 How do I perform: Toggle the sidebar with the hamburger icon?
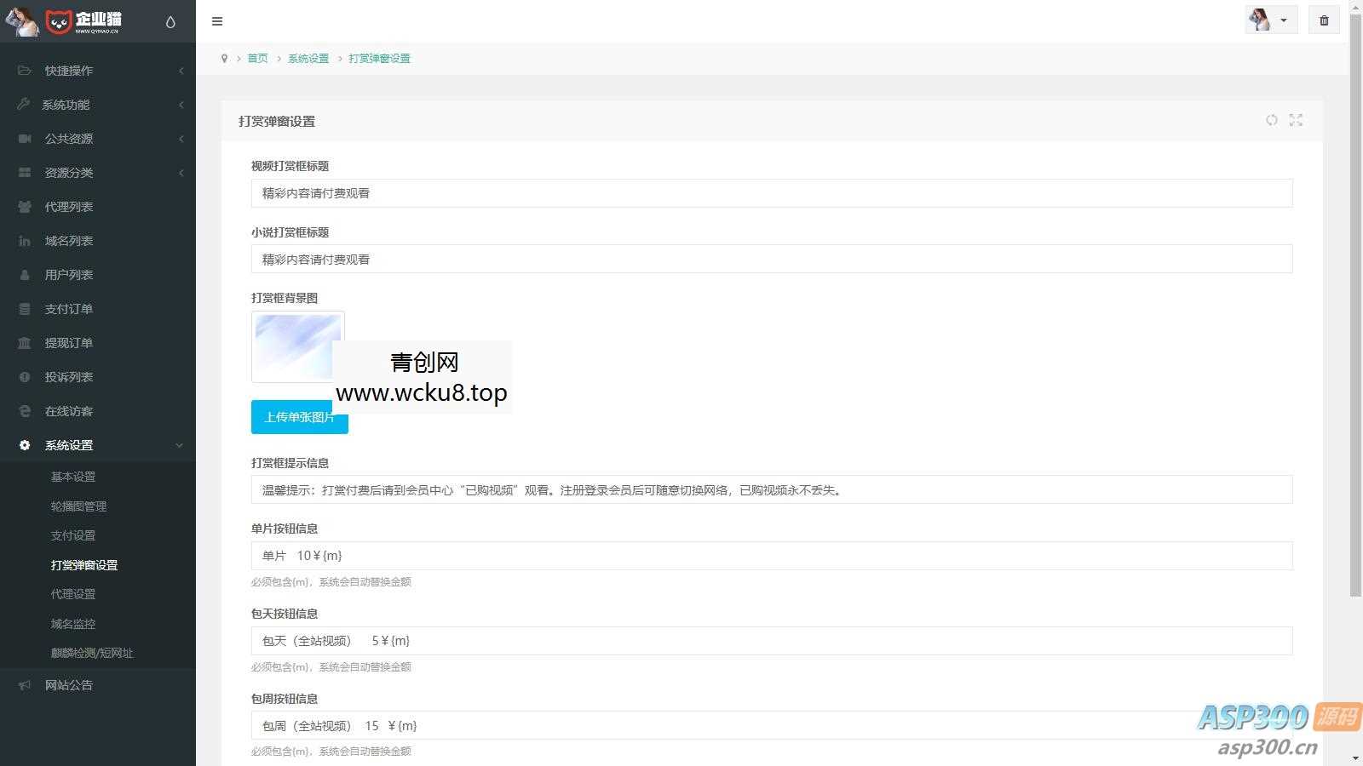click(x=217, y=21)
